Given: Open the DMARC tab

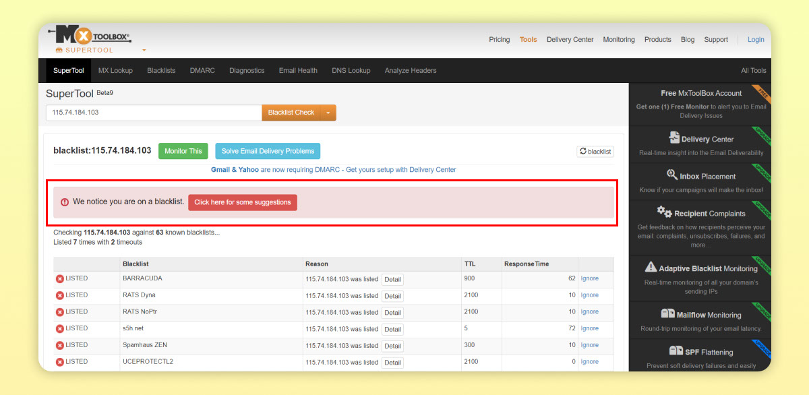Looking at the screenshot, I should point(202,70).
